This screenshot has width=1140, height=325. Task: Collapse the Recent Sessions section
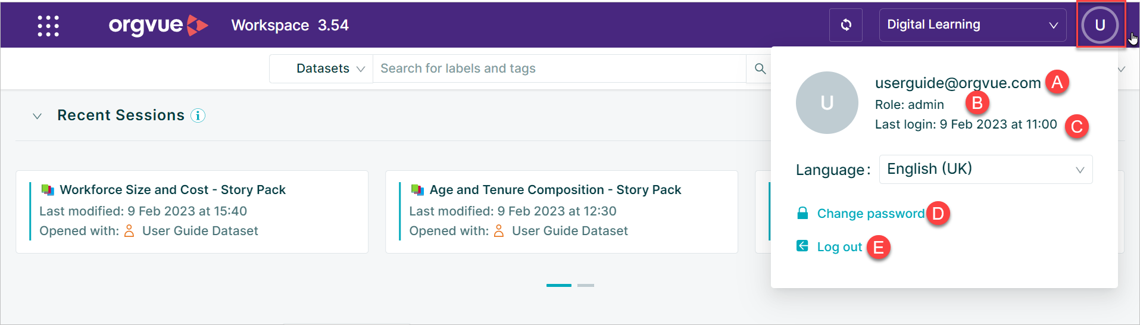point(37,116)
